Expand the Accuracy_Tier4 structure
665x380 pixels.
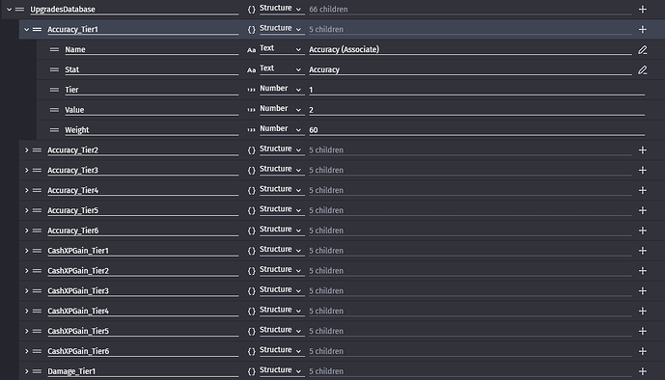coord(26,190)
